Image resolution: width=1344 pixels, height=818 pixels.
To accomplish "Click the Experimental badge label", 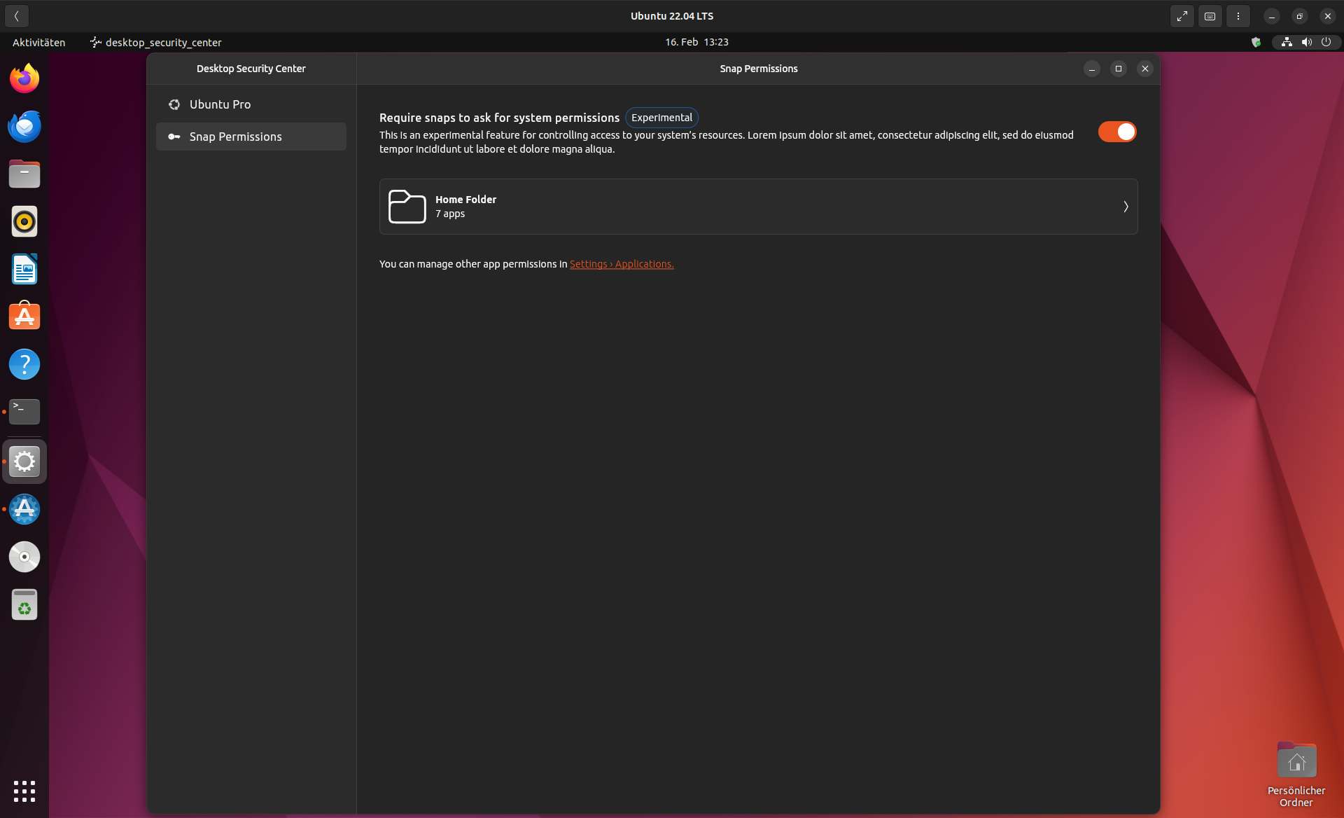I will (661, 118).
